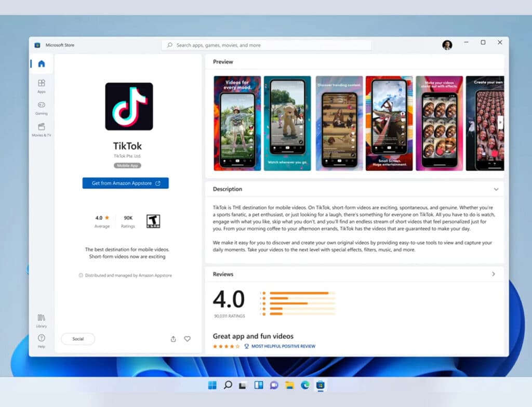
Task: Click the Social category tag
Action: tap(78, 339)
